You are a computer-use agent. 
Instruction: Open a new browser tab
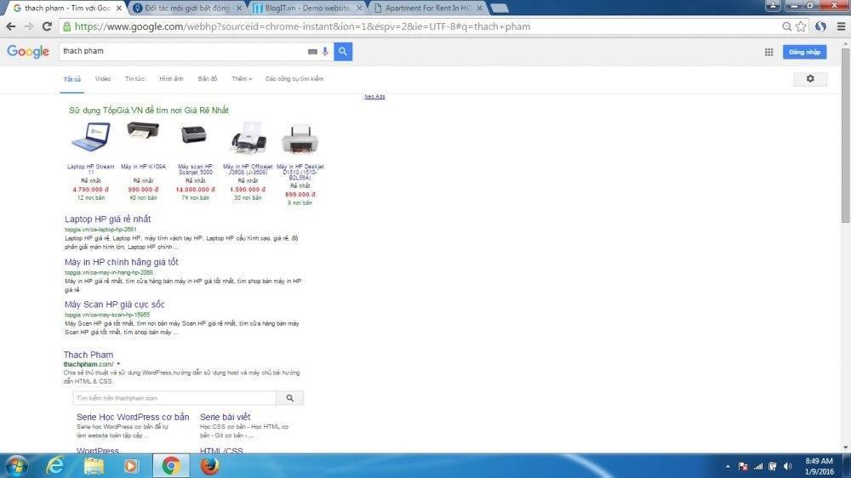(499, 9)
